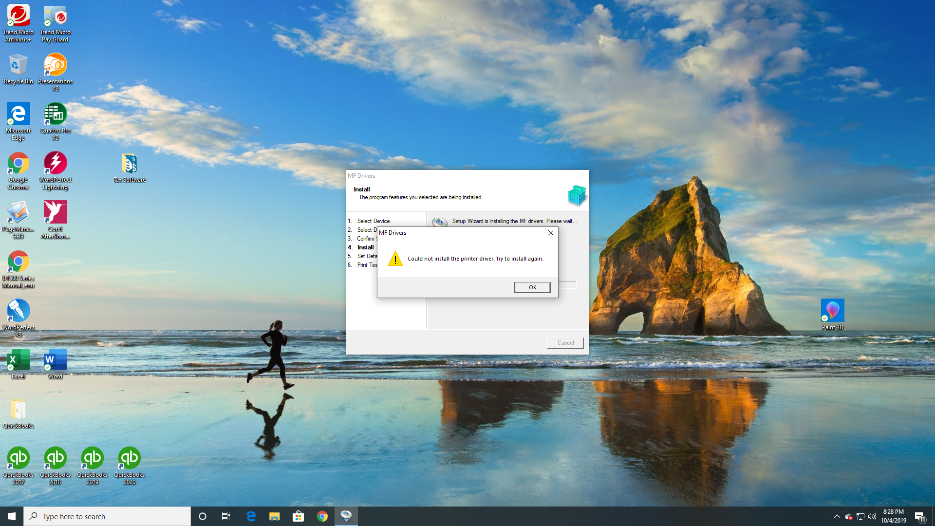Click the clock showing 8:28 PM
This screenshot has height=526, width=935.
pyautogui.click(x=893, y=516)
